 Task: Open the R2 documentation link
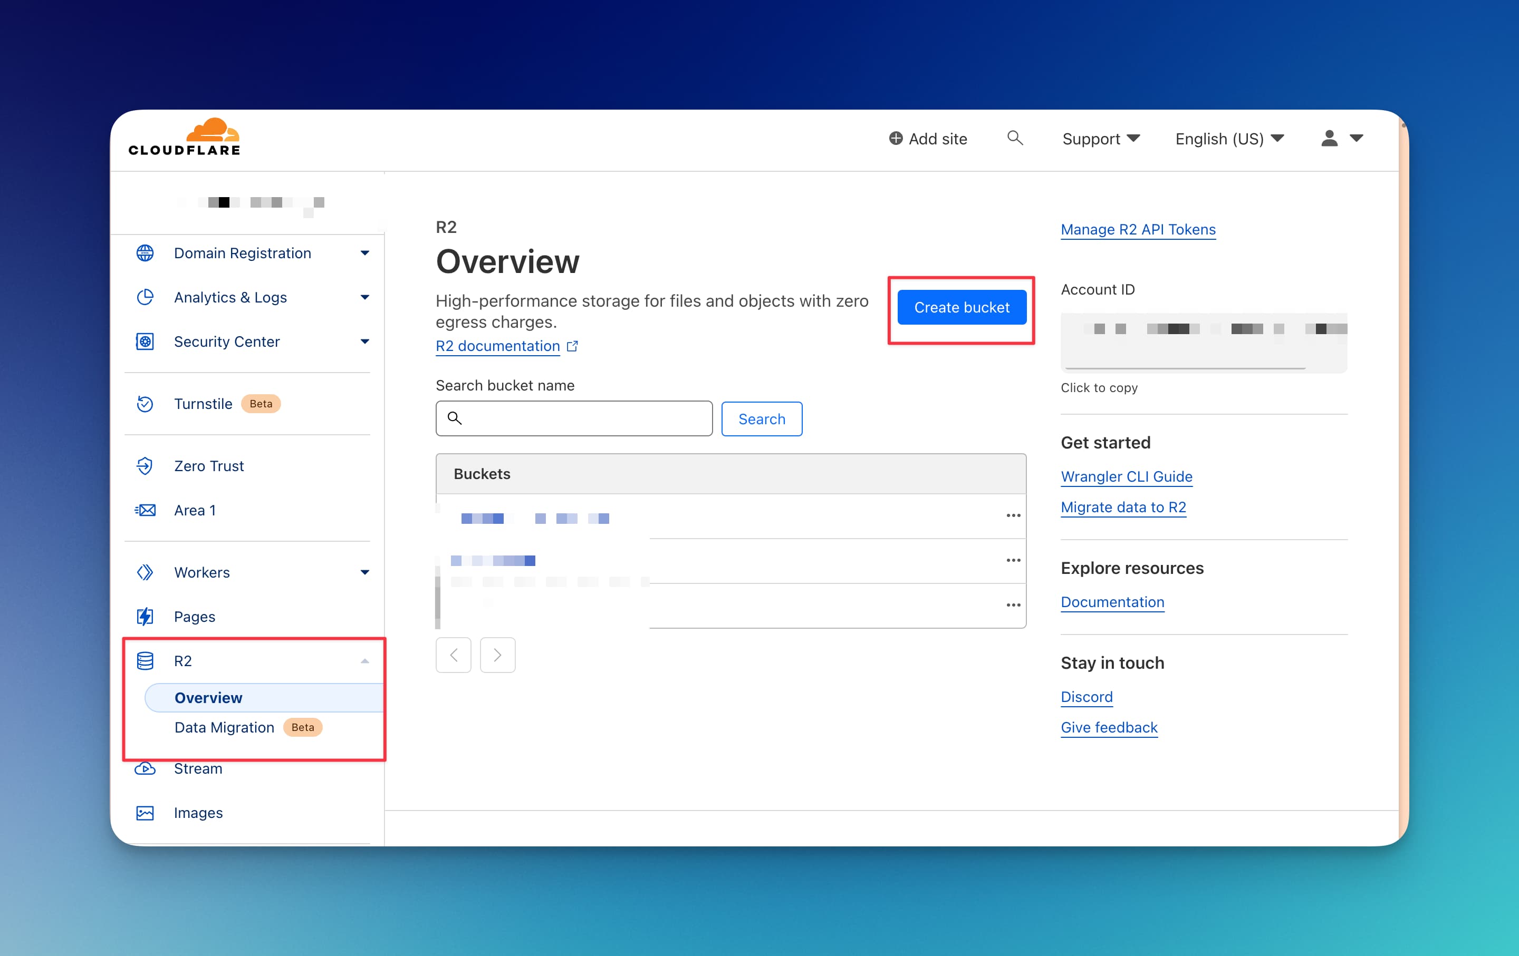(x=498, y=346)
